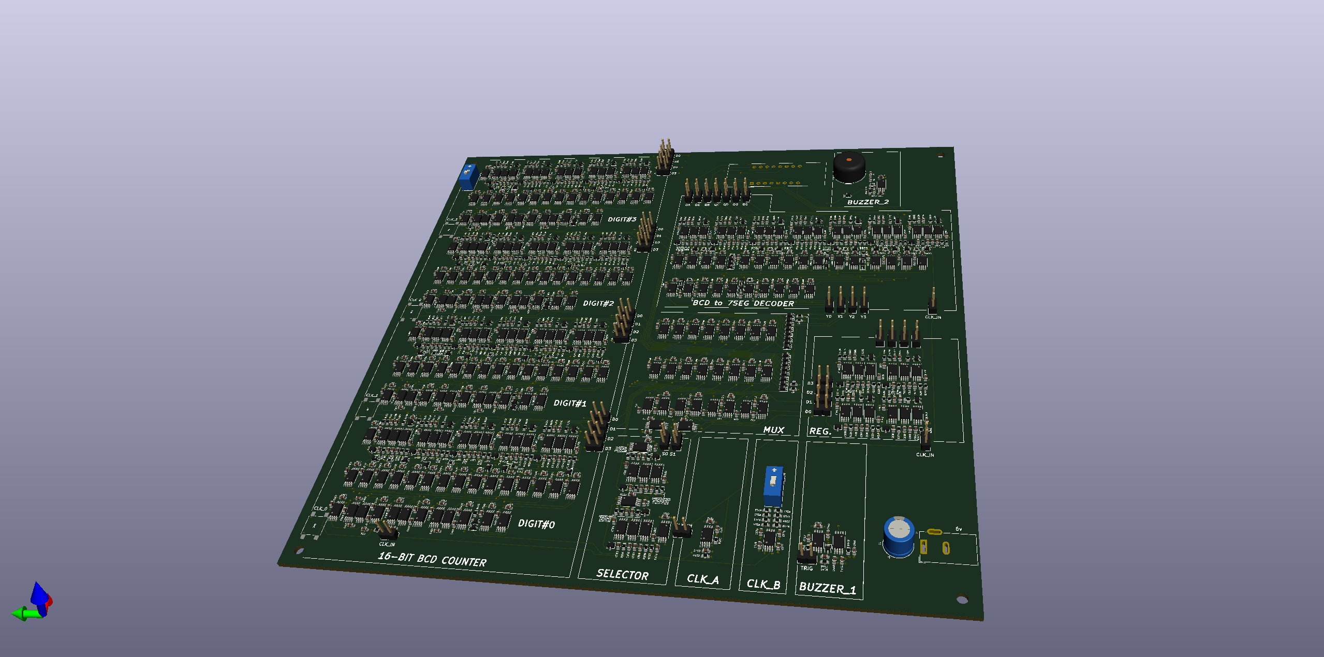Click the 'DIGIT#0' silkscreen label
Image resolution: width=1324 pixels, height=657 pixels.
tap(536, 524)
